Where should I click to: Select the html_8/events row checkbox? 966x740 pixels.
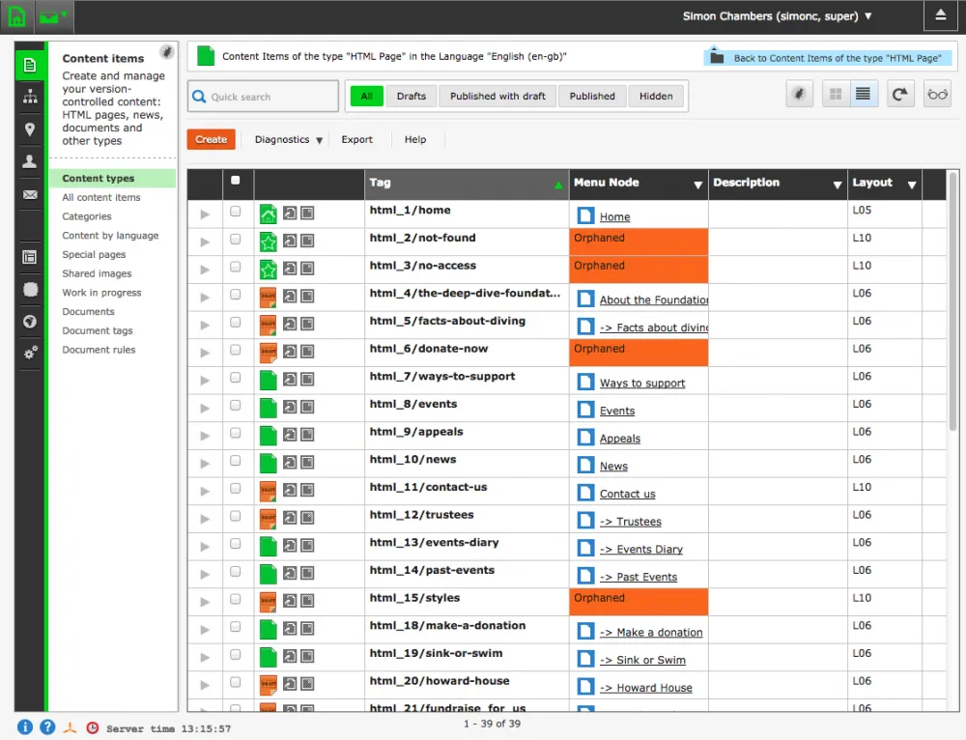pos(236,406)
